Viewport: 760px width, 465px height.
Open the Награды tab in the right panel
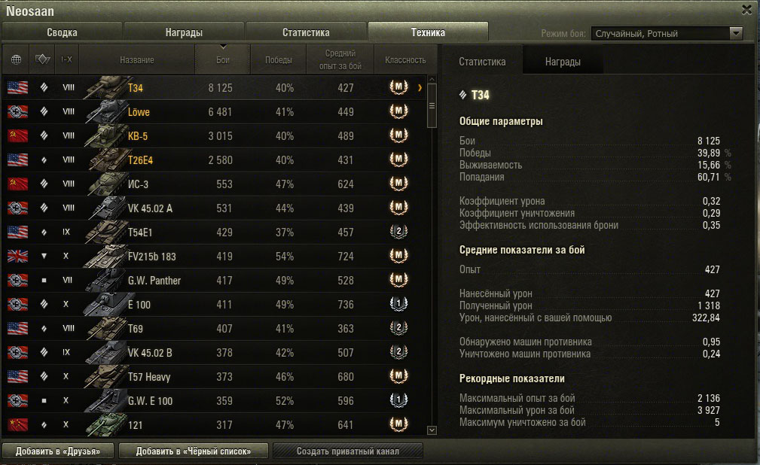[563, 62]
